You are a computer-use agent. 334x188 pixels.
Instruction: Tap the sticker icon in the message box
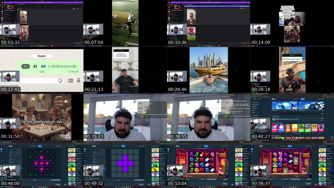[61, 81]
